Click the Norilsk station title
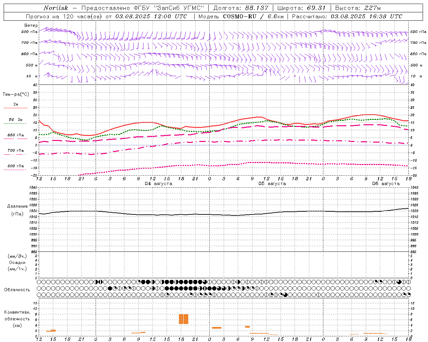 (56, 8)
